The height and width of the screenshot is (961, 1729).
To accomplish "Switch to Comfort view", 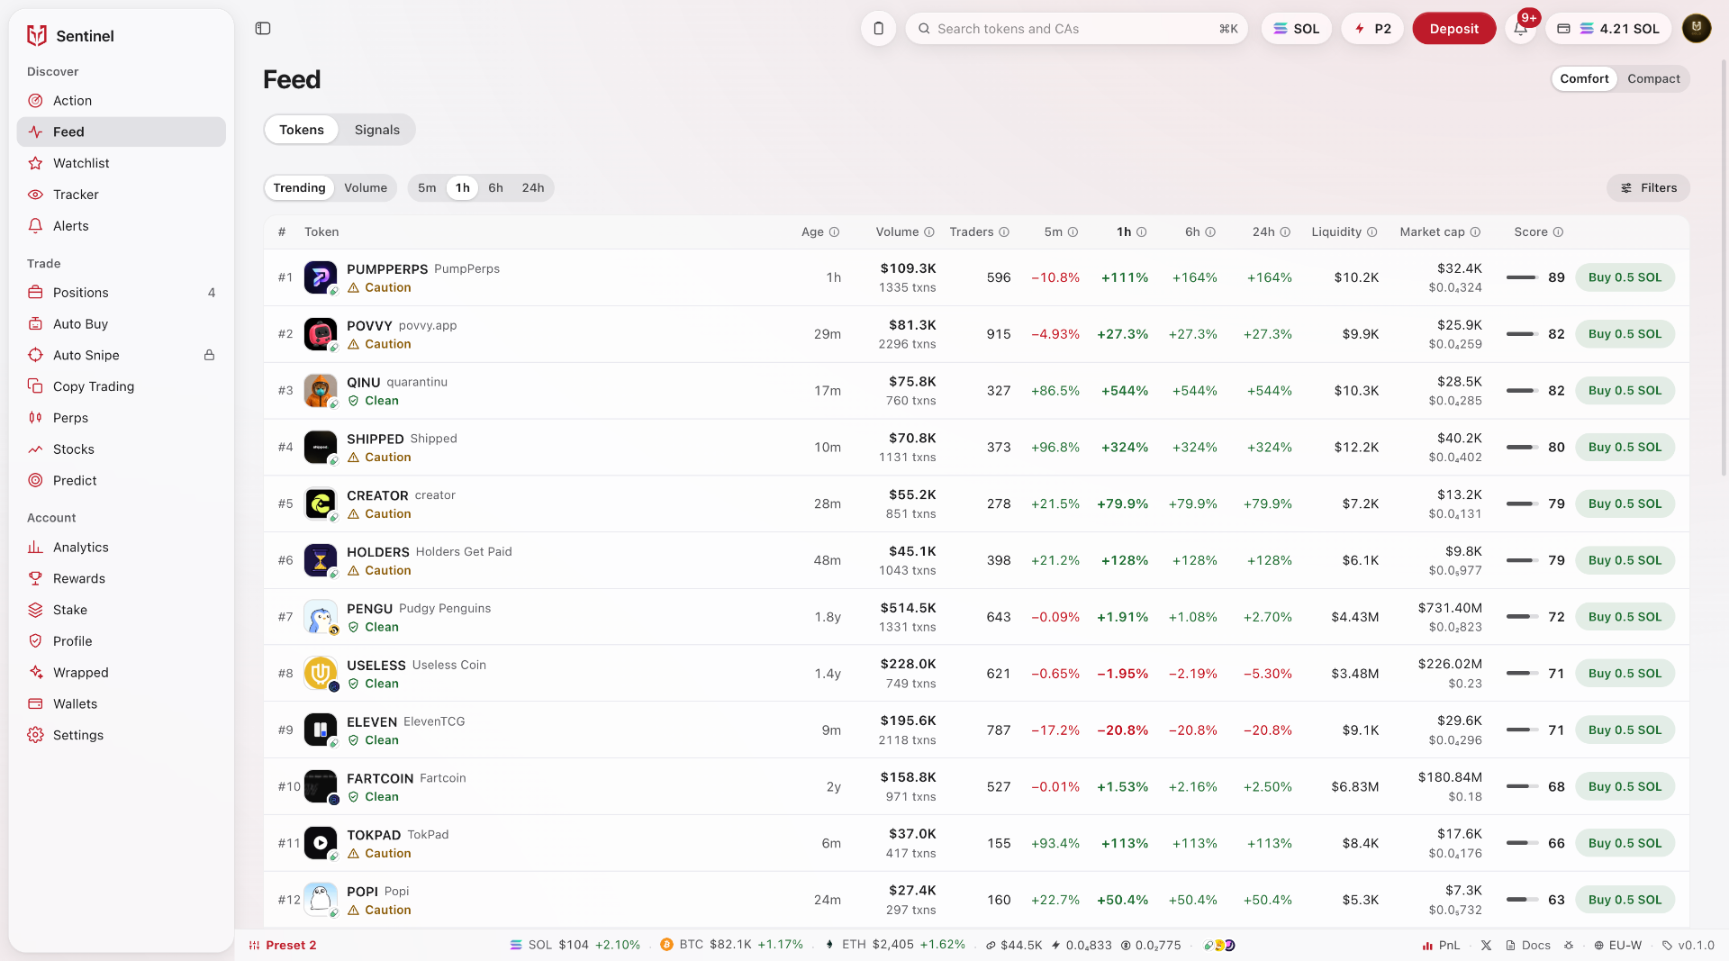I will pyautogui.click(x=1584, y=79).
